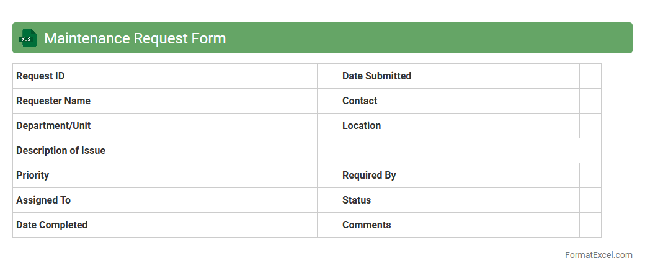This screenshot has width=645, height=273.
Task: Select the Requester Name label cell
Action: tap(164, 101)
